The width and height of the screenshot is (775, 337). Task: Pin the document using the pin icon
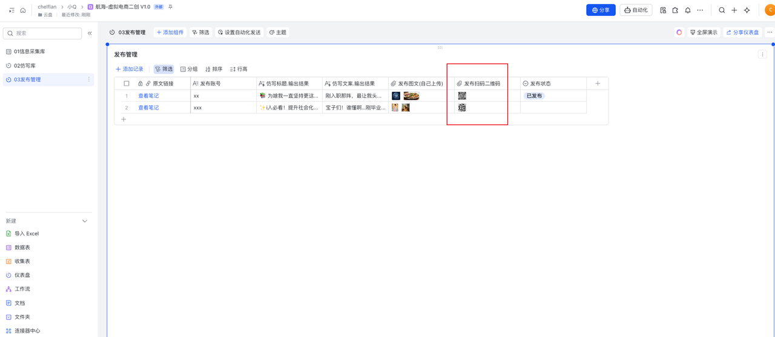170,7
